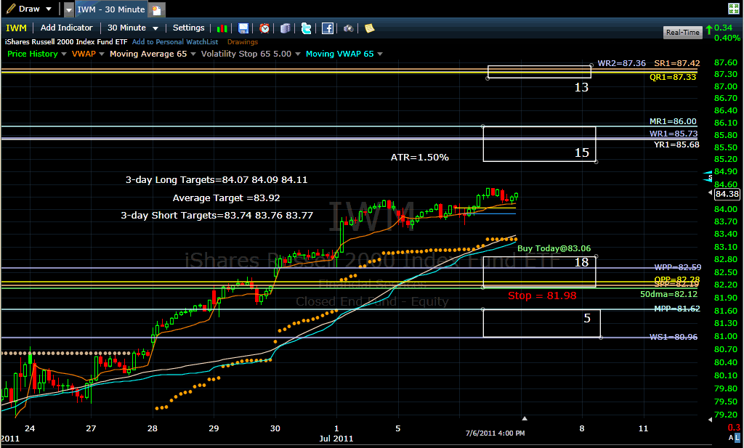The width and height of the screenshot is (744, 448).
Task: Open the tab list dropdown left of the IWM tab
Action: [x=69, y=9]
